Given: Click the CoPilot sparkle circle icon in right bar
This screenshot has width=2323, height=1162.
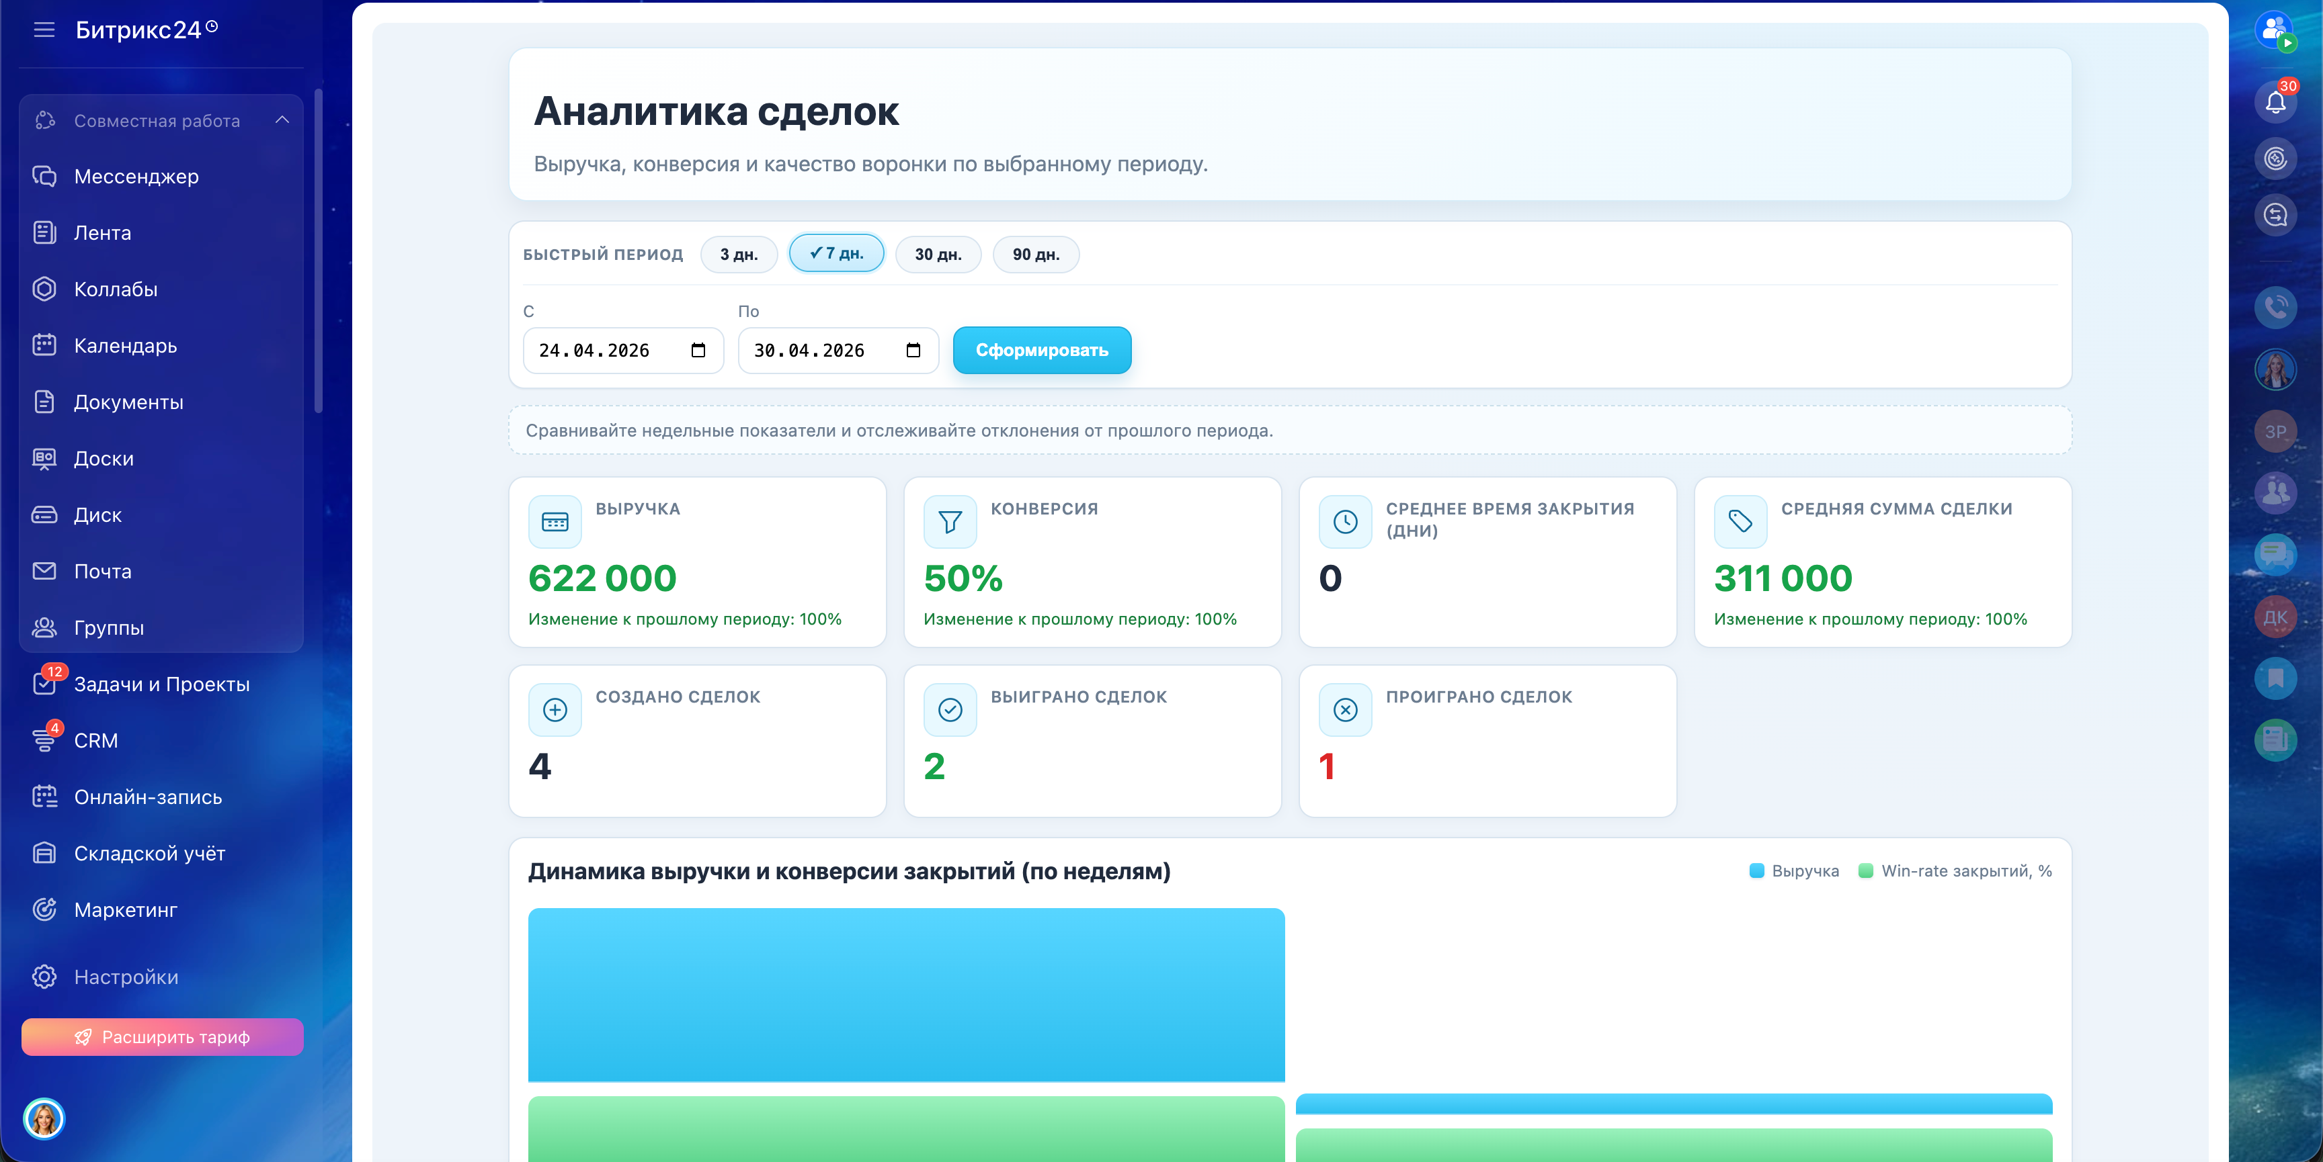Looking at the screenshot, I should pyautogui.click(x=2275, y=159).
